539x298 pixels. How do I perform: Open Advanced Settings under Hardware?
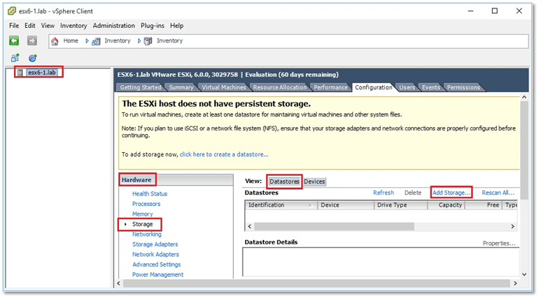point(156,265)
